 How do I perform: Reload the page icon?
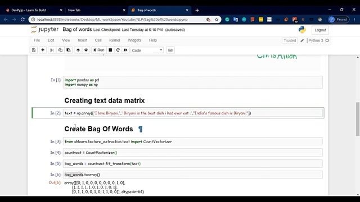tap(22, 20)
